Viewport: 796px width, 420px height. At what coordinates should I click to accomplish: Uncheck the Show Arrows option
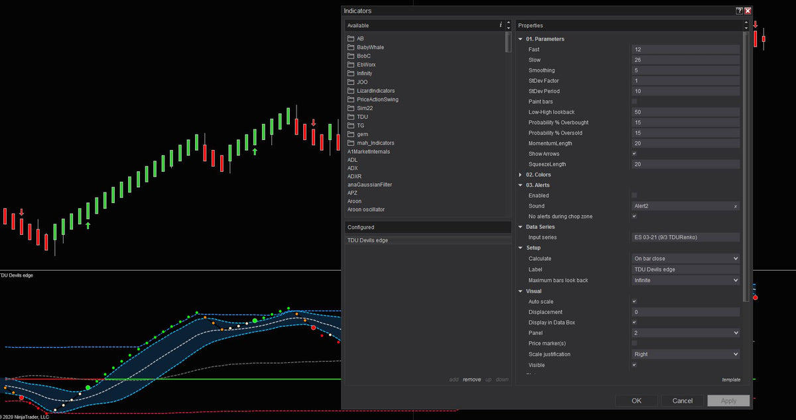(634, 153)
